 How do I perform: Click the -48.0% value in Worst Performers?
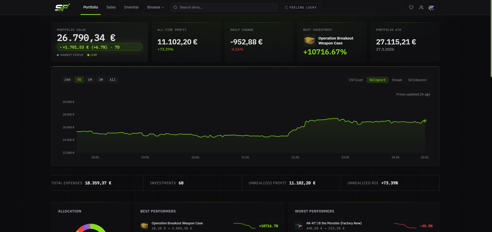426,226
